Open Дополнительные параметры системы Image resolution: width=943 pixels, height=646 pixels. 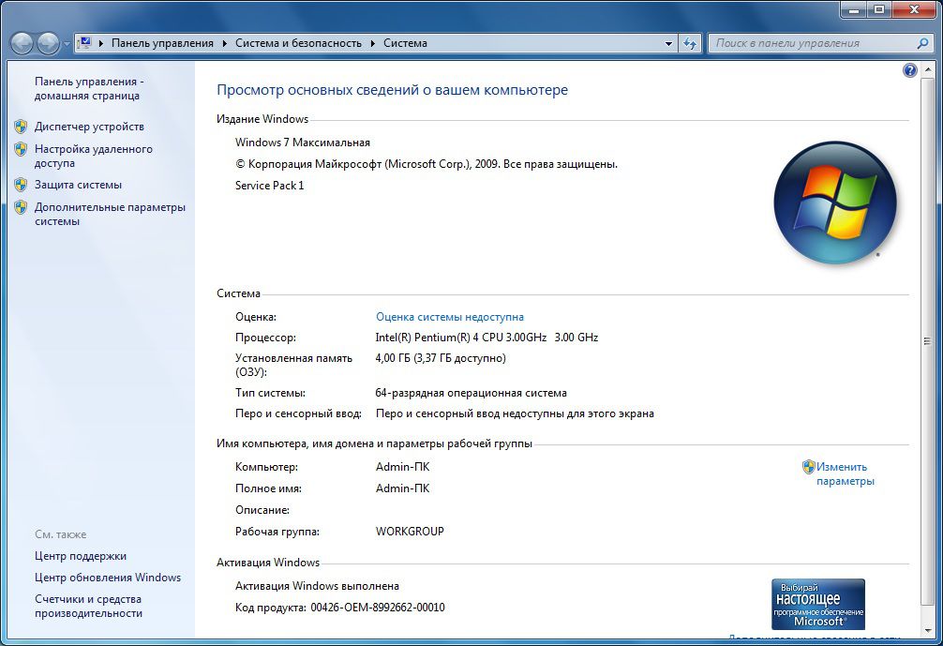coord(110,214)
